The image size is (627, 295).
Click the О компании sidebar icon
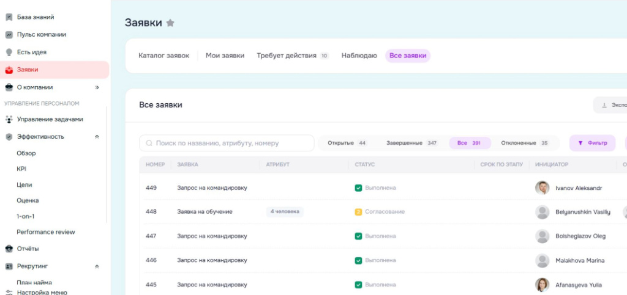9,87
